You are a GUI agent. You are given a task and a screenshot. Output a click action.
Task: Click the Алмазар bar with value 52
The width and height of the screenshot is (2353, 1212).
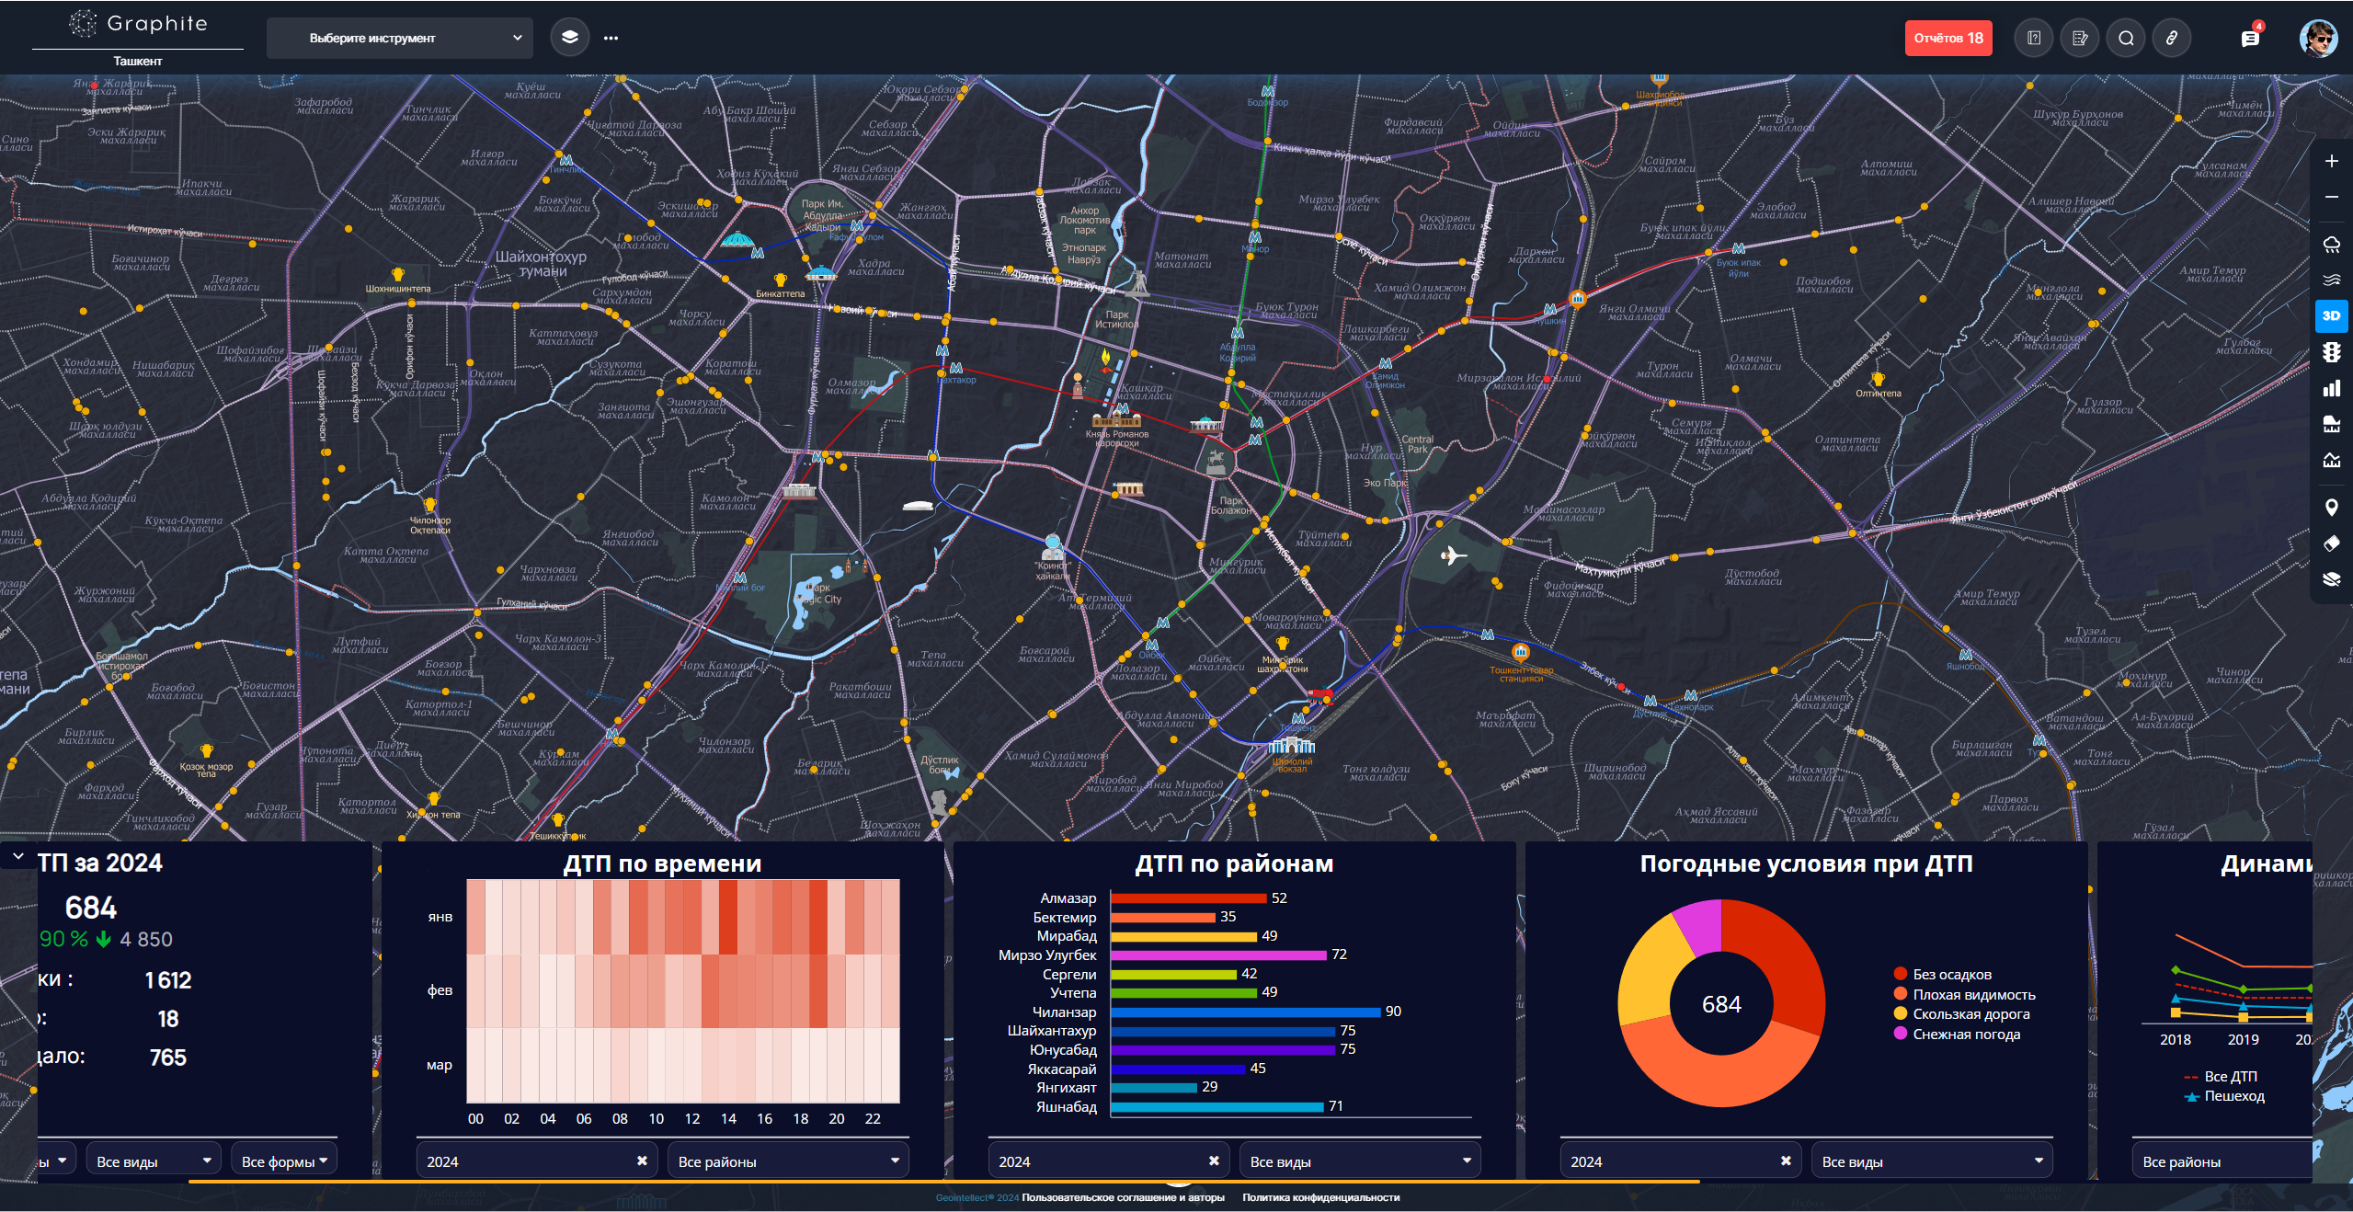pyautogui.click(x=1189, y=898)
